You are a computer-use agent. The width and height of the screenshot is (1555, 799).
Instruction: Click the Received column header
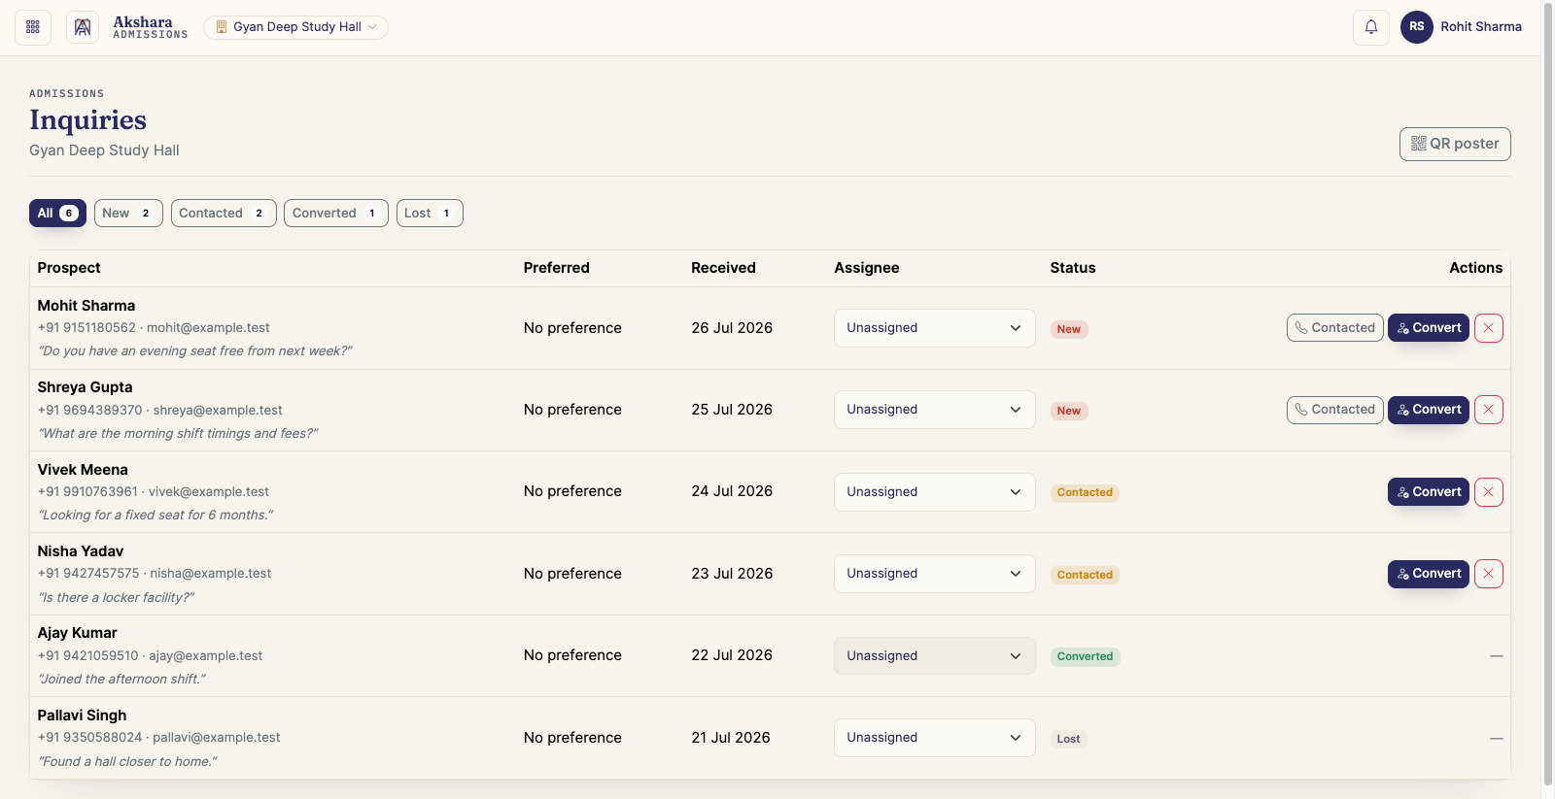coord(723,268)
